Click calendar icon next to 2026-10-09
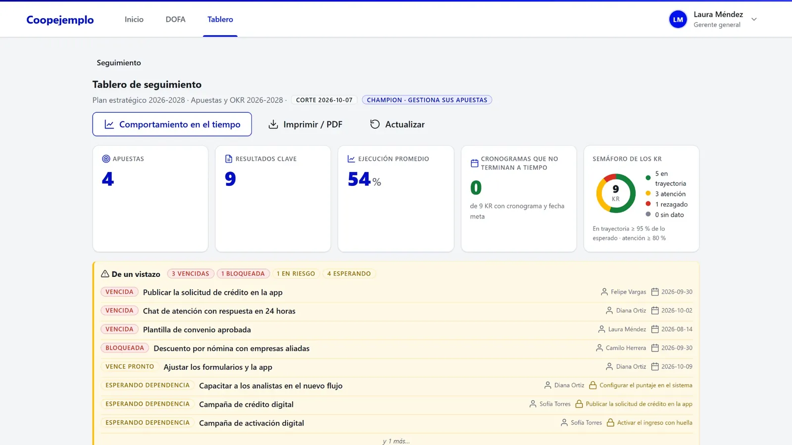The width and height of the screenshot is (792, 445). 655,367
